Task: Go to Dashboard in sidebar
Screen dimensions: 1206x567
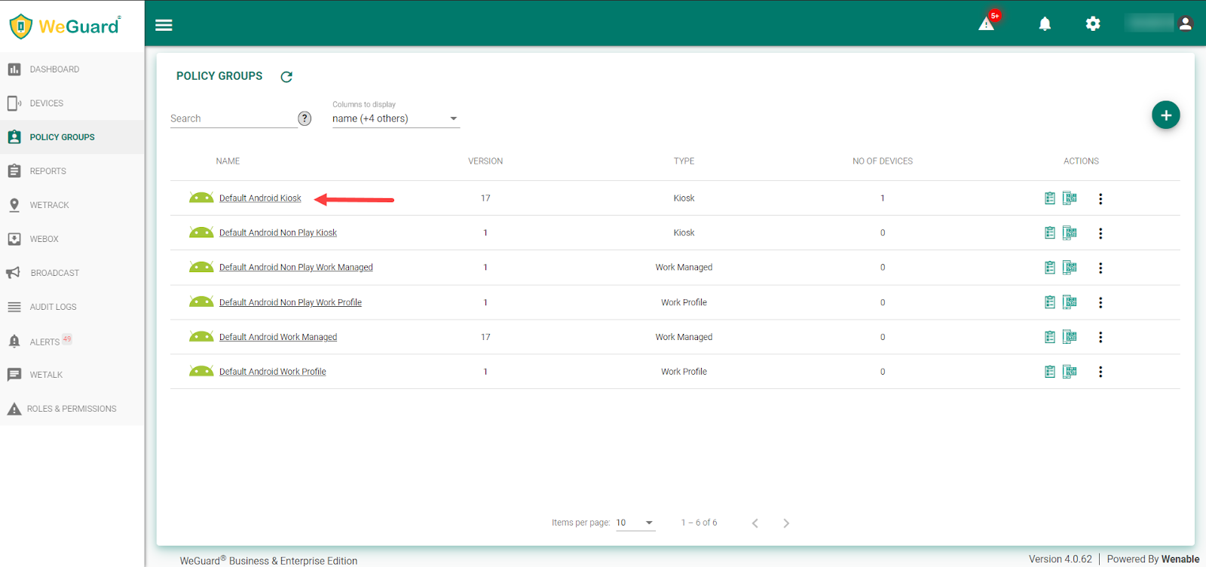Action: pyautogui.click(x=72, y=69)
